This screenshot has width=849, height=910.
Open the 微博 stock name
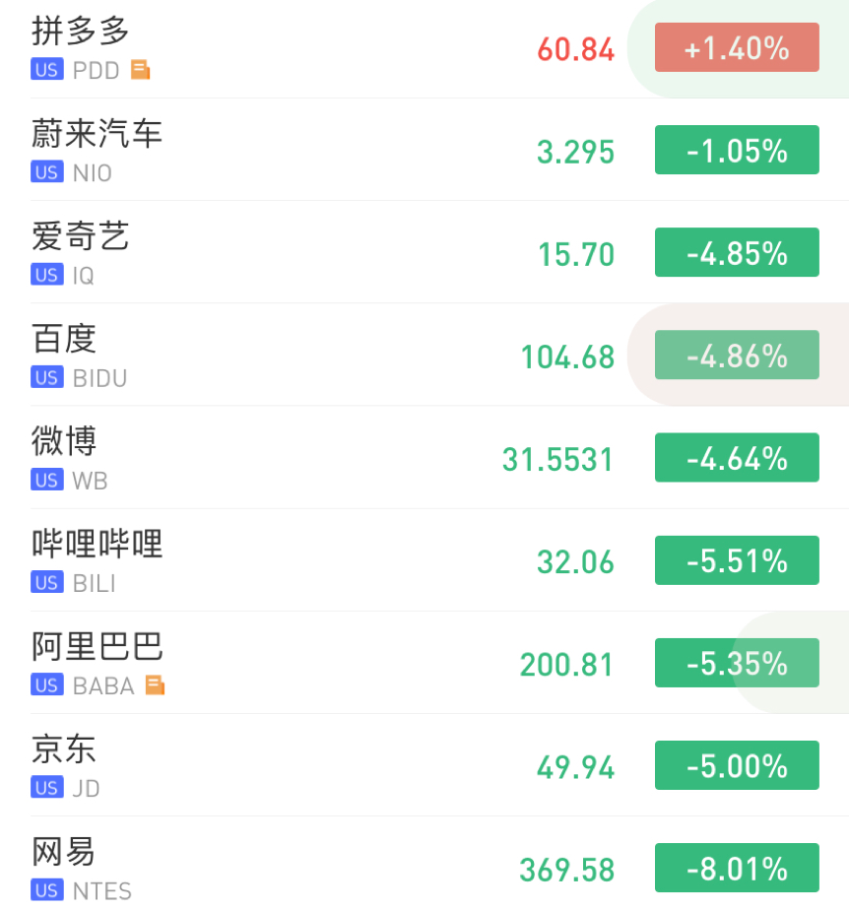coord(64,441)
